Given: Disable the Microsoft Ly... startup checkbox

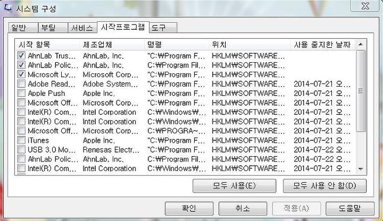Looking at the screenshot, I should click(21, 74).
